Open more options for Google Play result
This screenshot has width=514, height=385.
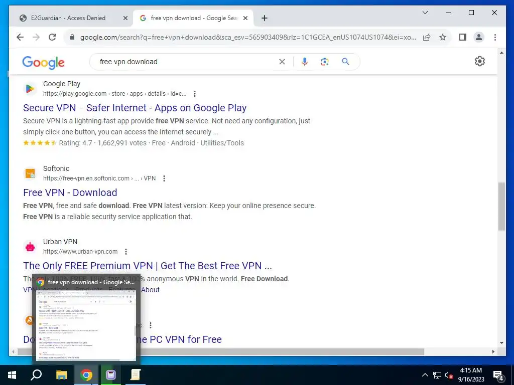[x=195, y=94]
